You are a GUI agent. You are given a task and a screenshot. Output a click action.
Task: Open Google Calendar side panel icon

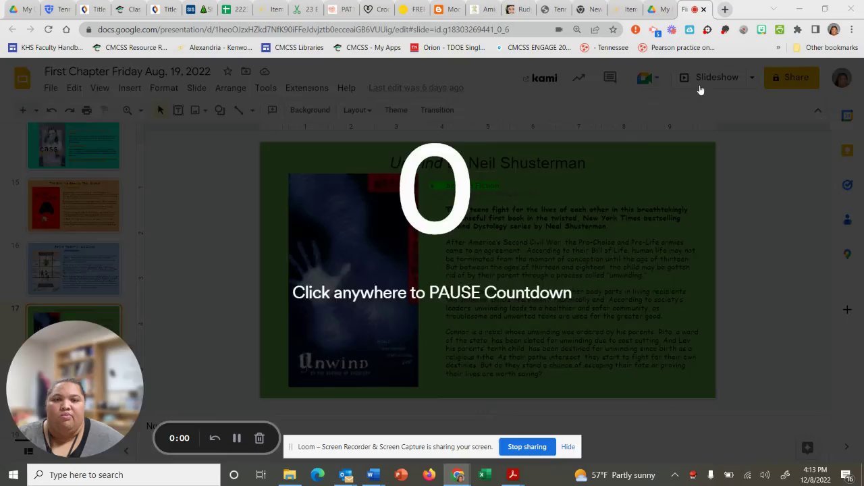tap(847, 115)
